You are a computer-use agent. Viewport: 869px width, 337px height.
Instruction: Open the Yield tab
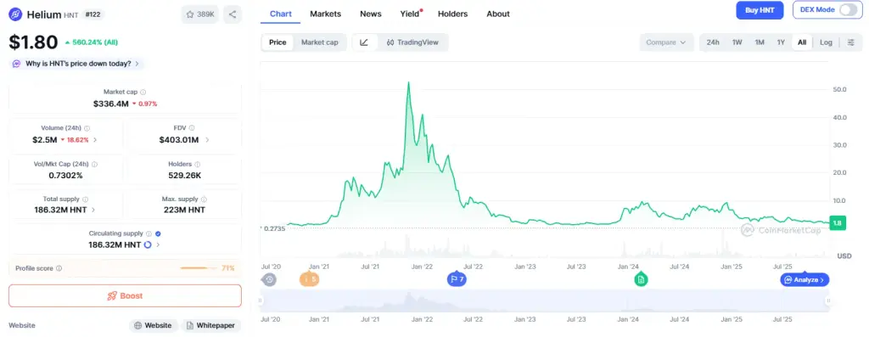click(x=411, y=14)
